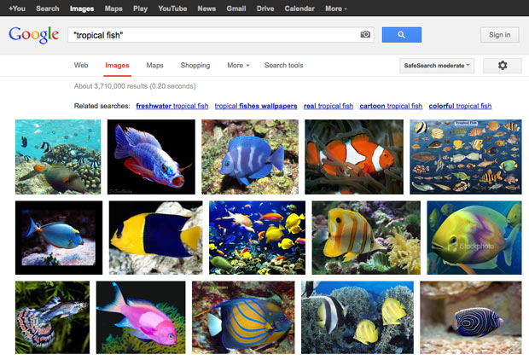Open Play in the top bar
This screenshot has width=529, height=360.
[140, 9]
